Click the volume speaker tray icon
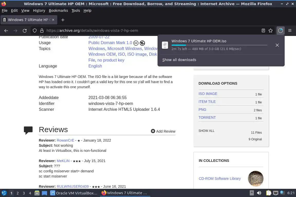296x197 pixels. click(x=259, y=193)
